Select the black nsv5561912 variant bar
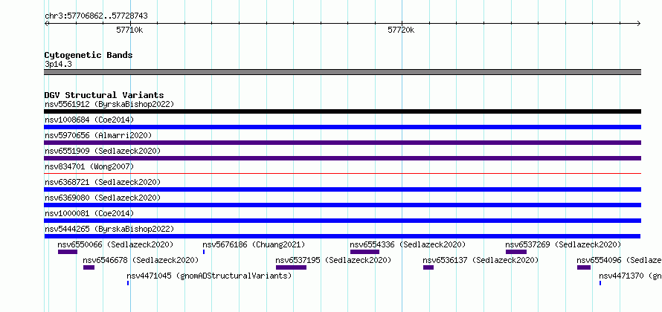The image size is (662, 312). point(342,111)
